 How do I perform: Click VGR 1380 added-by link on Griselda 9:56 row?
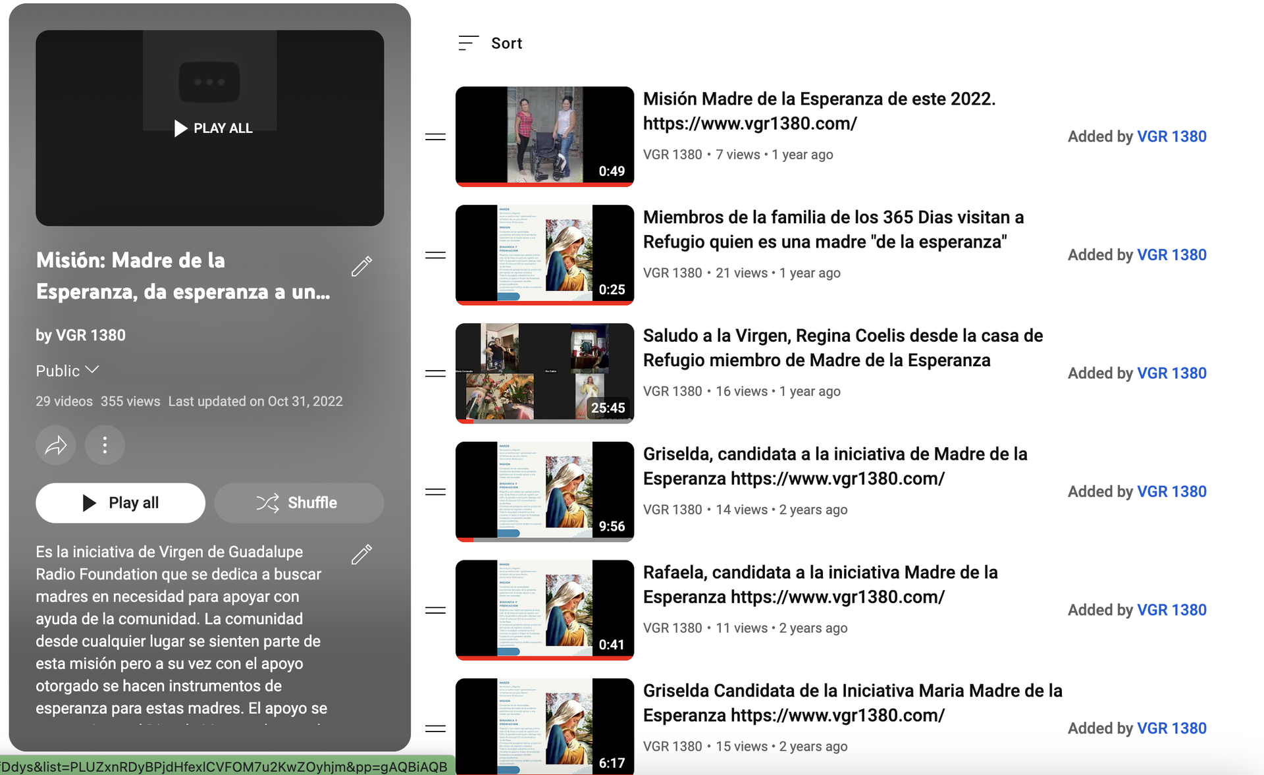click(x=1172, y=492)
